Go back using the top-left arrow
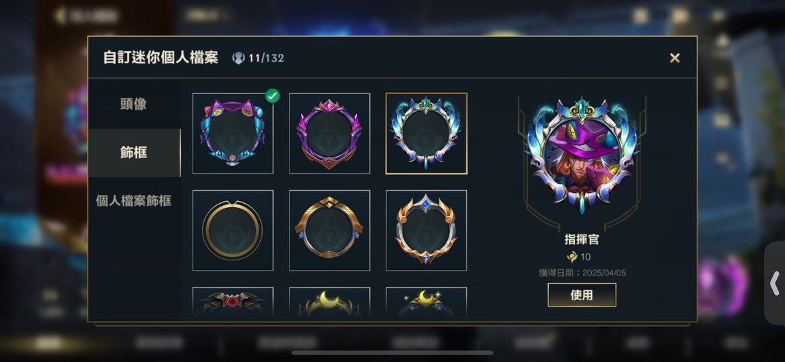 pos(61,16)
